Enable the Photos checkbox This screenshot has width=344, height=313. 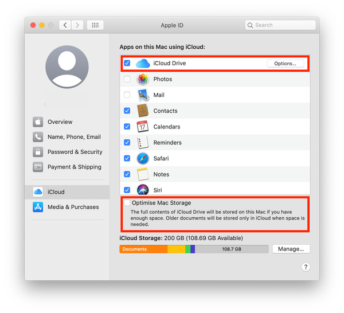(x=127, y=79)
